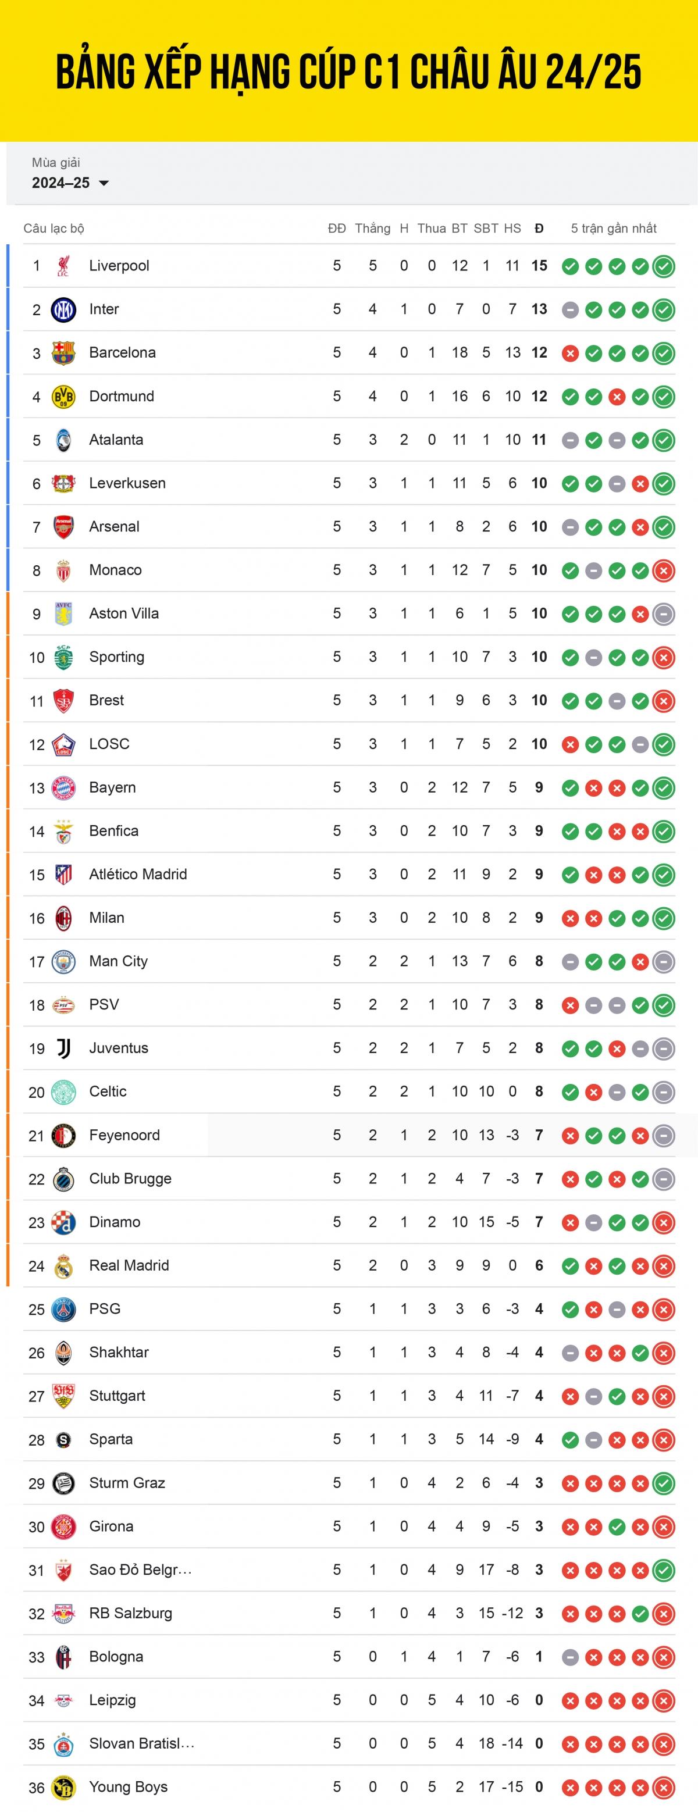
Task: Click the Mùa giải season label
Action: click(56, 162)
